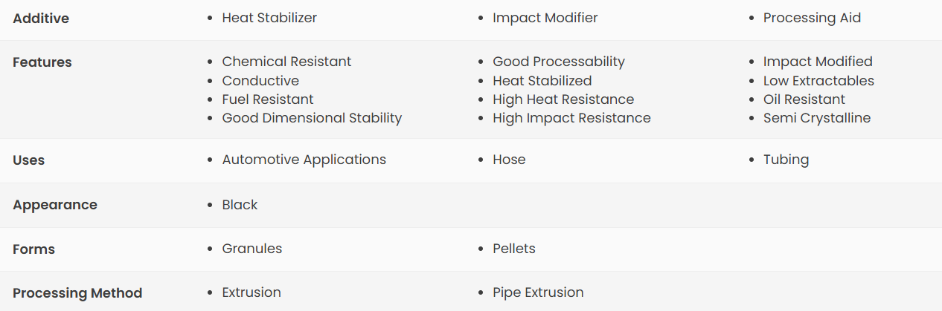942x311 pixels.
Task: Click Low Extractables in Features
Action: (818, 81)
